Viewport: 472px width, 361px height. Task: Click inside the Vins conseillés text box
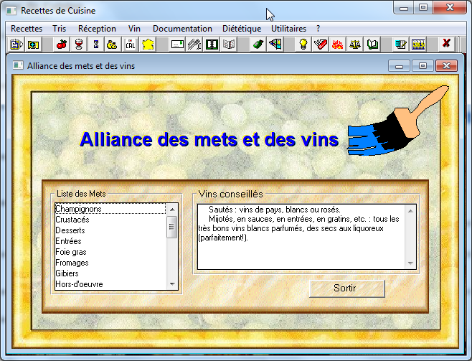301,237
